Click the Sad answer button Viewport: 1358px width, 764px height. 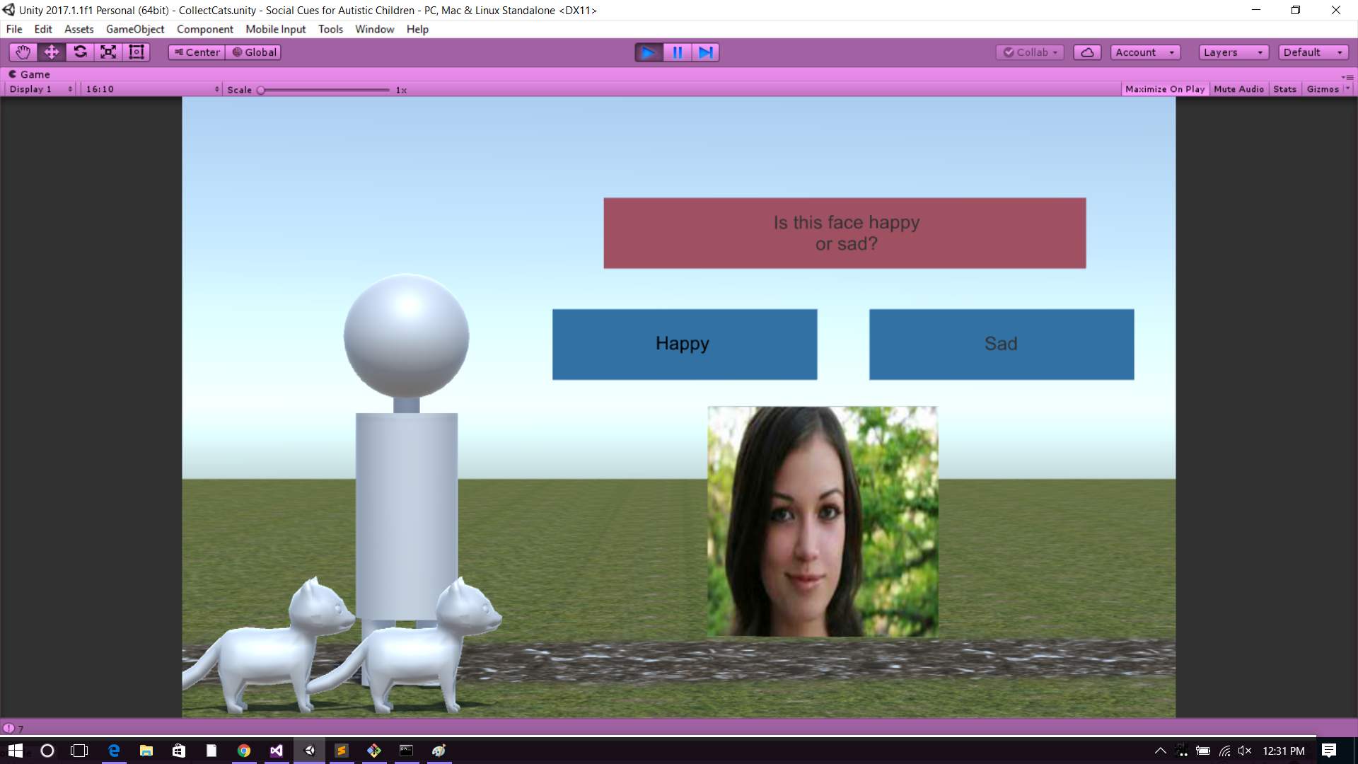tap(1001, 345)
